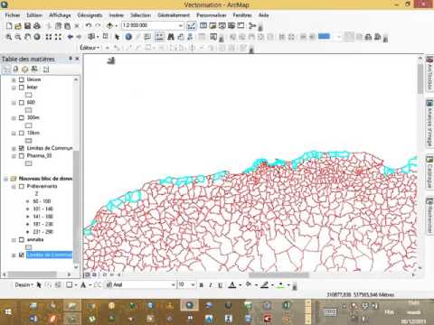The height and width of the screenshot is (325, 434).
Task: Click List By Source icon in table of contents
Action: pyautogui.click(x=15, y=70)
